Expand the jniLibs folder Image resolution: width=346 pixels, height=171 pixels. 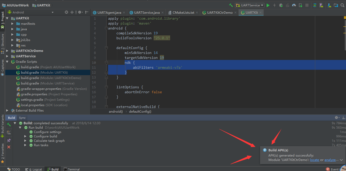click(x=12, y=40)
